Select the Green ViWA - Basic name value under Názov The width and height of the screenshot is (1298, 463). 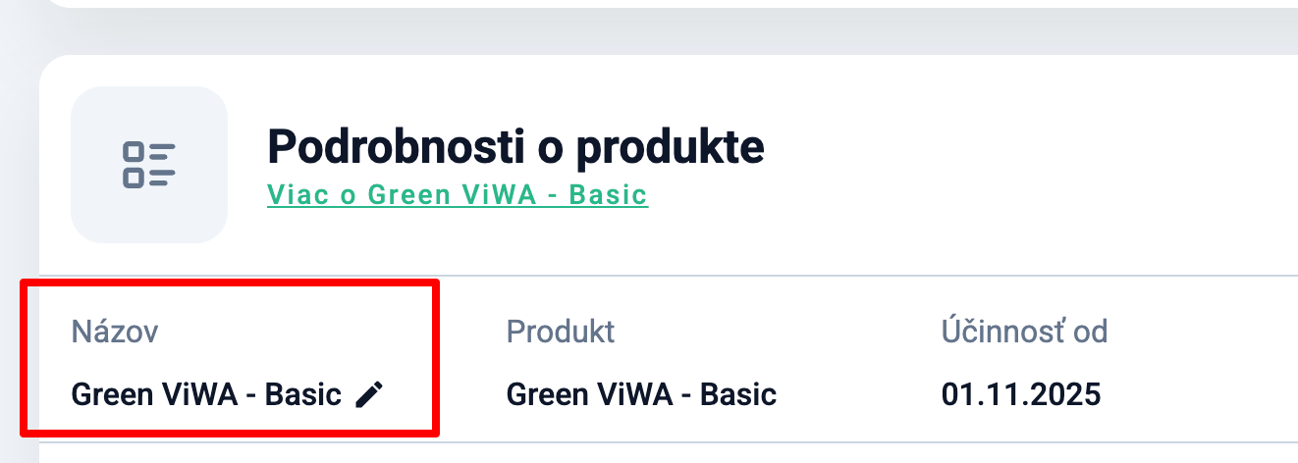[206, 395]
